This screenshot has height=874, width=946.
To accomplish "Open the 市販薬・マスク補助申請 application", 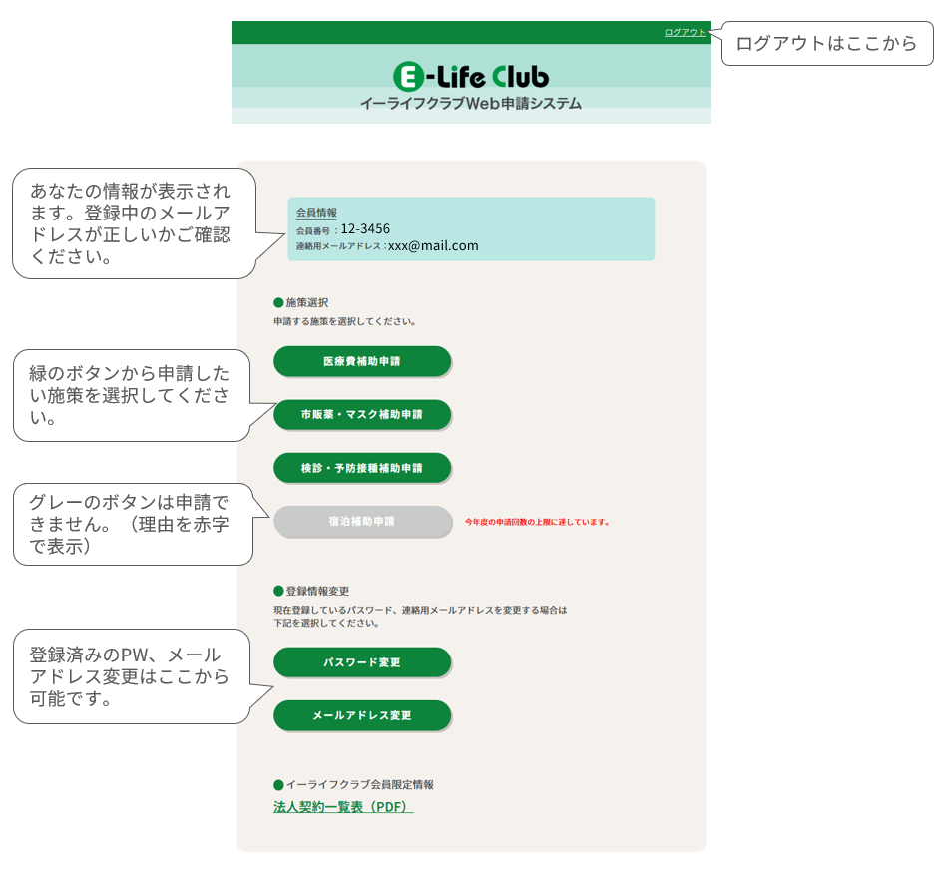I will (362, 414).
